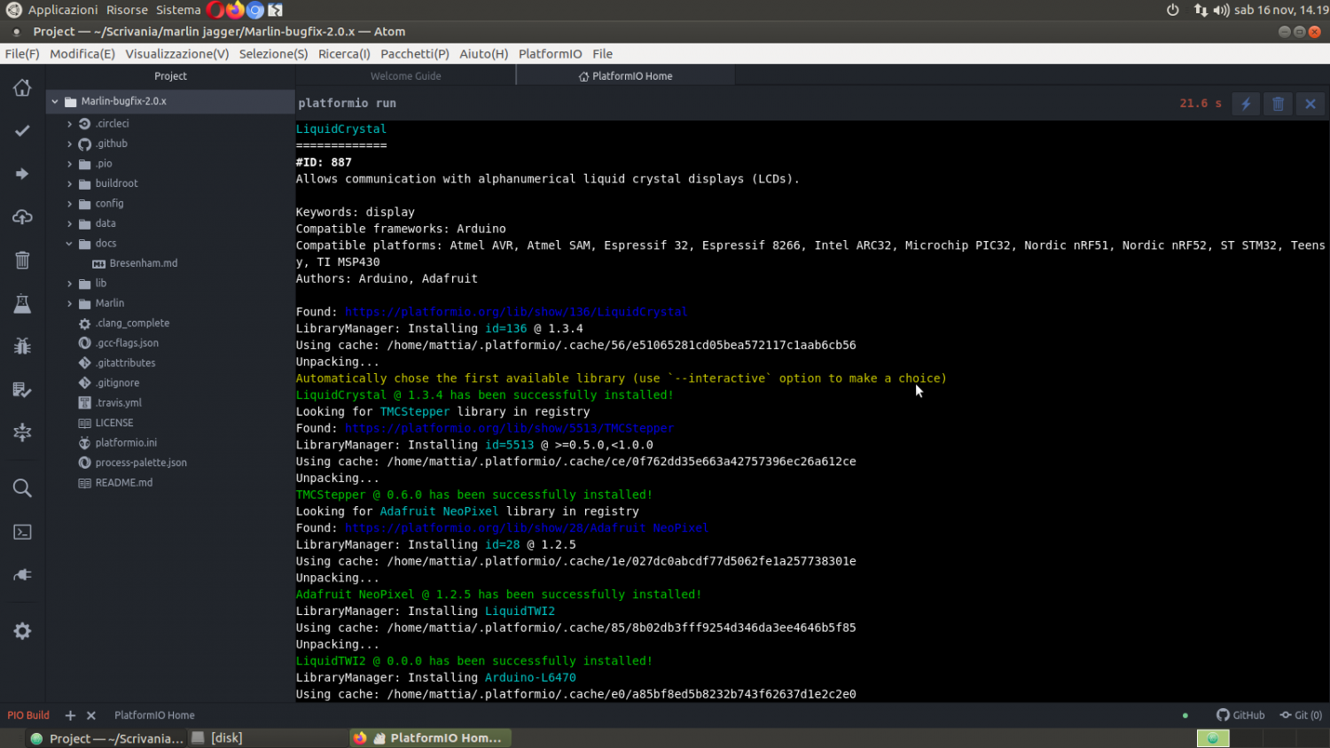Image resolution: width=1330 pixels, height=748 pixels.
Task: Click the power icon in the top panel
Action: [x=1173, y=10]
